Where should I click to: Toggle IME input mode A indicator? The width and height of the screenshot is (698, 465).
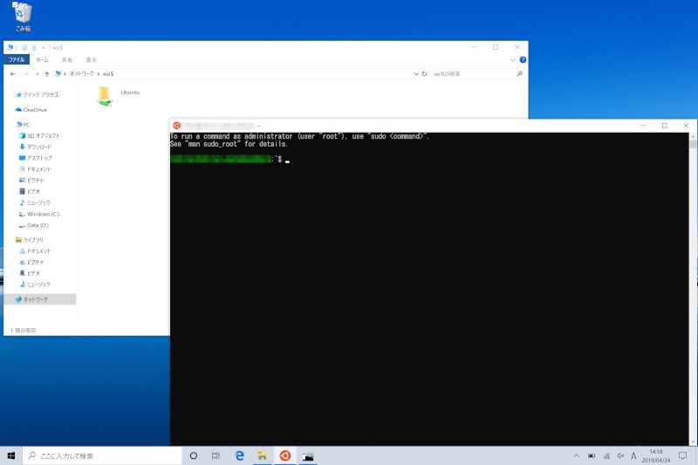coord(633,455)
